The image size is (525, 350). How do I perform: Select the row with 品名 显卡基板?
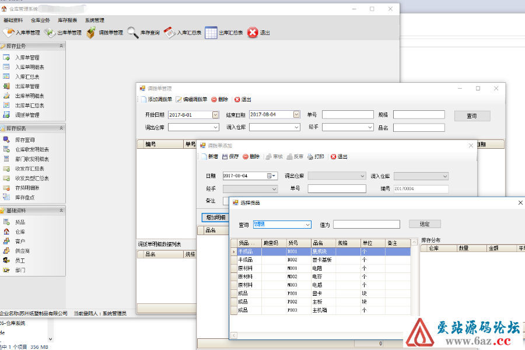[x=321, y=260]
